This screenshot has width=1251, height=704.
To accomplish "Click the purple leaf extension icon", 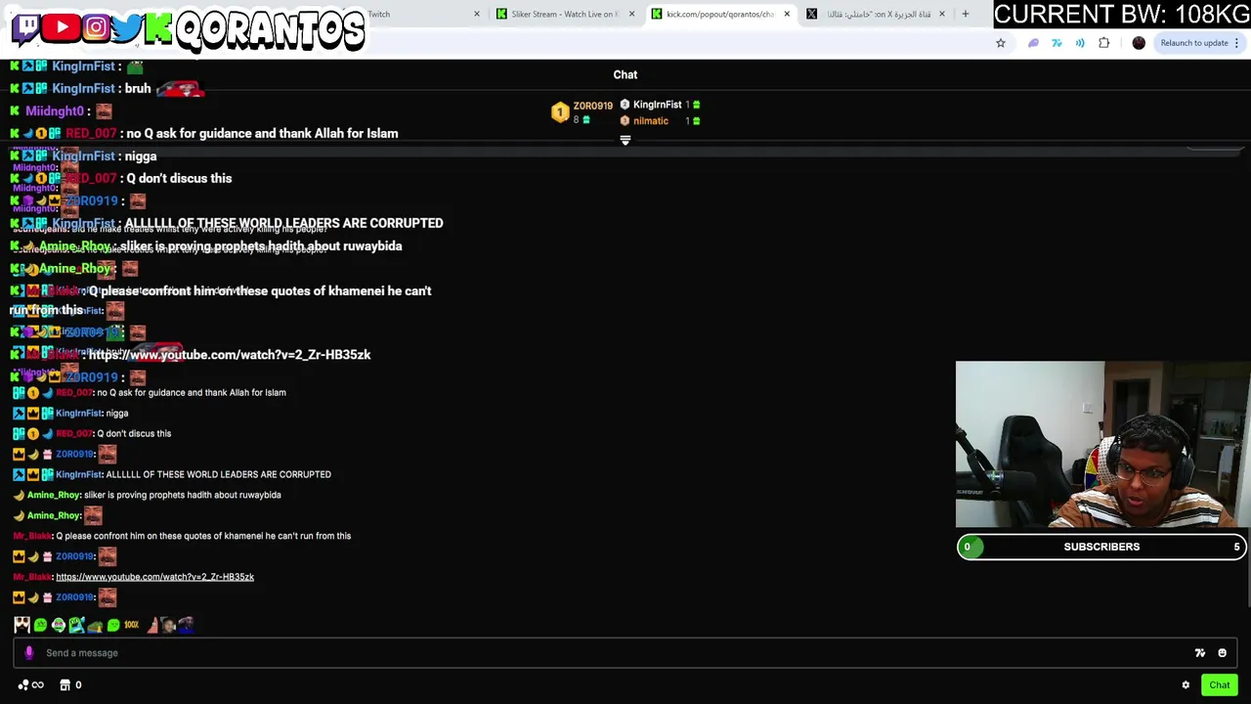I will (x=1033, y=43).
